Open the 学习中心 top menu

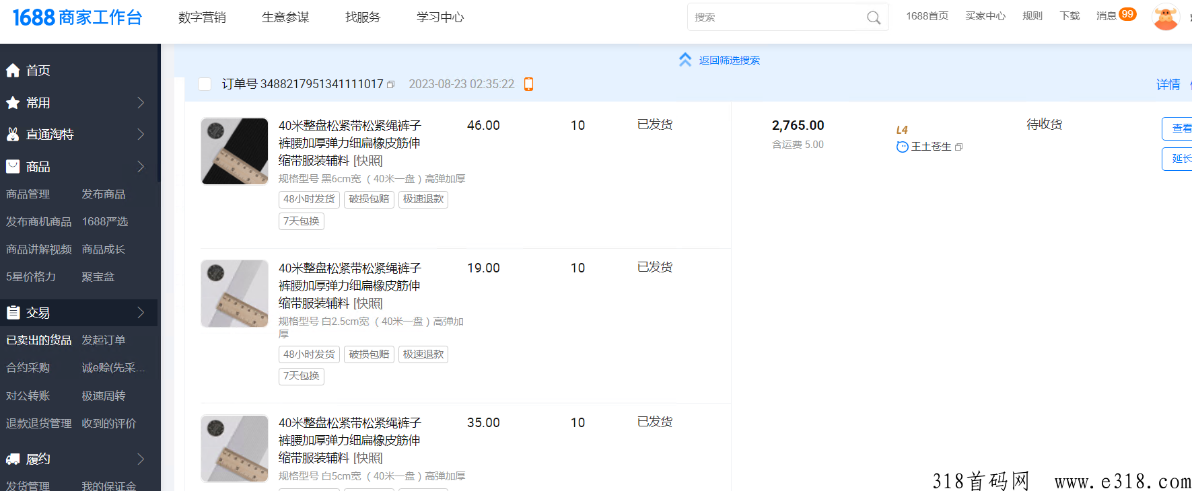coord(440,17)
